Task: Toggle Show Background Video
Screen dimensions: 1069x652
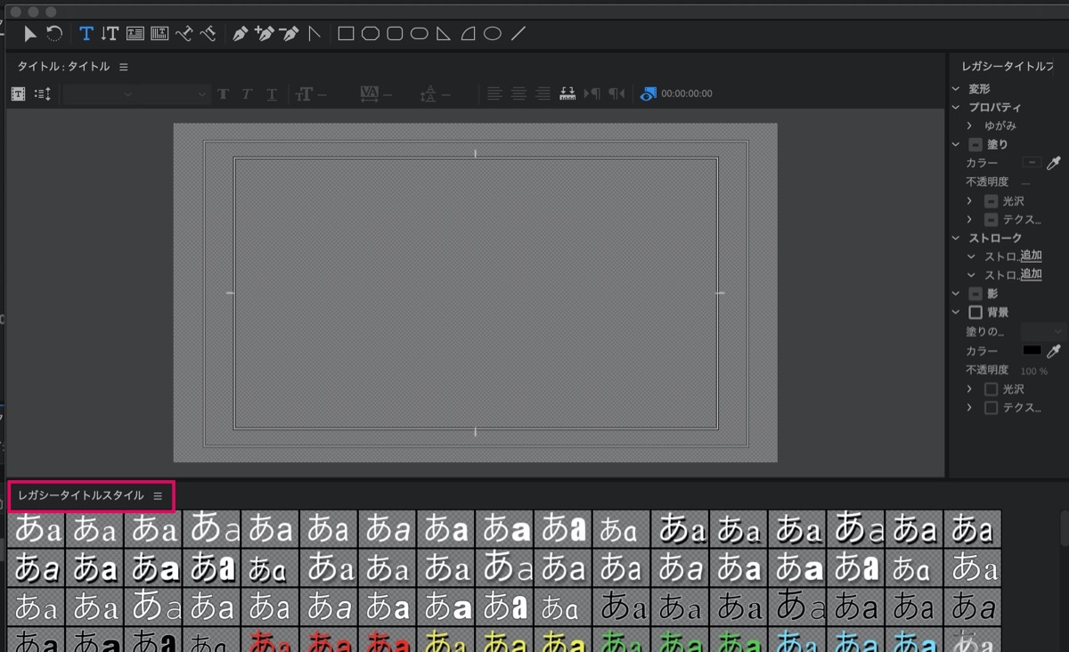Action: (x=648, y=94)
